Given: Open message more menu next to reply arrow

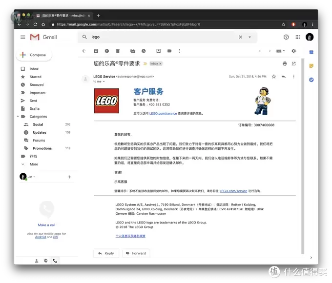Looking at the screenshot, I should tap(294, 77).
